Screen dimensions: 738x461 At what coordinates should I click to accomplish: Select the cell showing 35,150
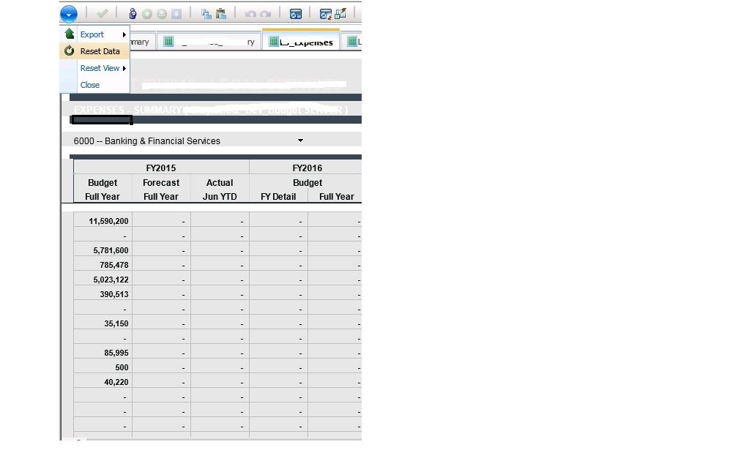click(x=102, y=323)
